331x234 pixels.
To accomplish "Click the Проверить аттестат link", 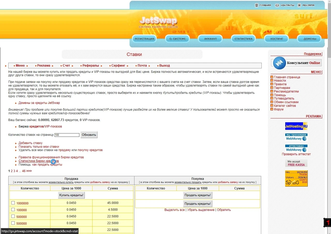I will click(x=296, y=154).
